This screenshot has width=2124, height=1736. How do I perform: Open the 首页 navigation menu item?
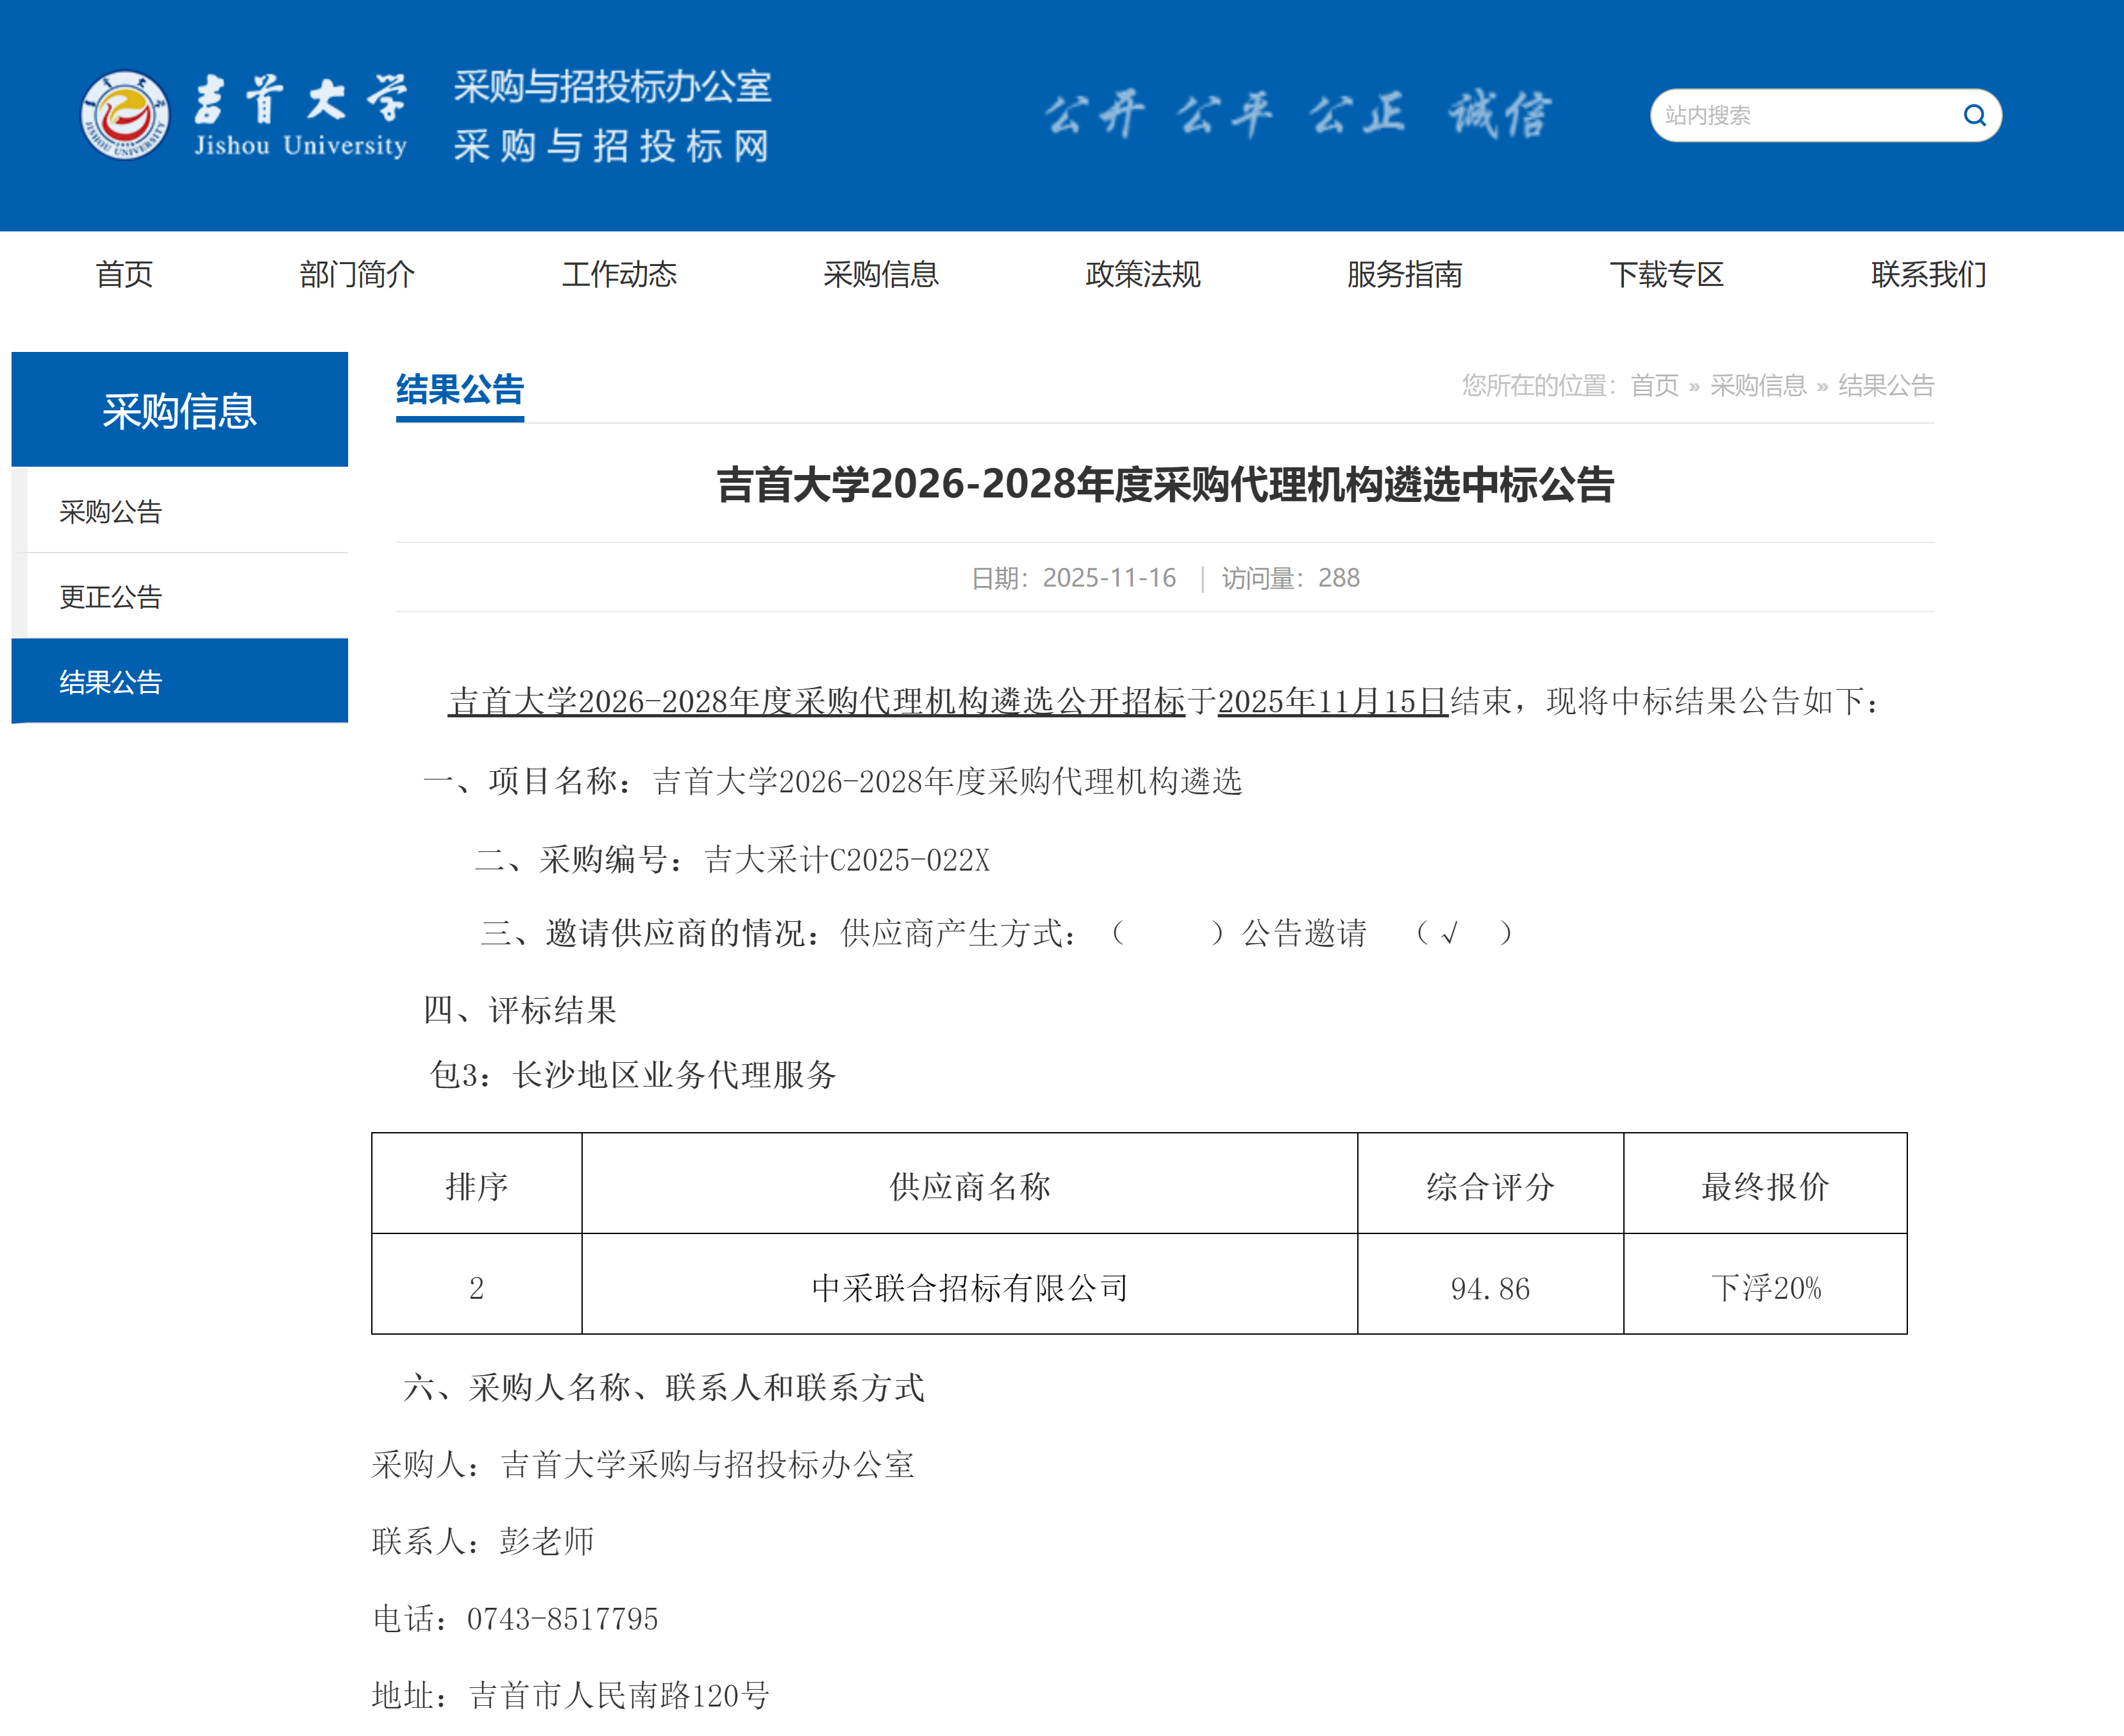coord(124,274)
